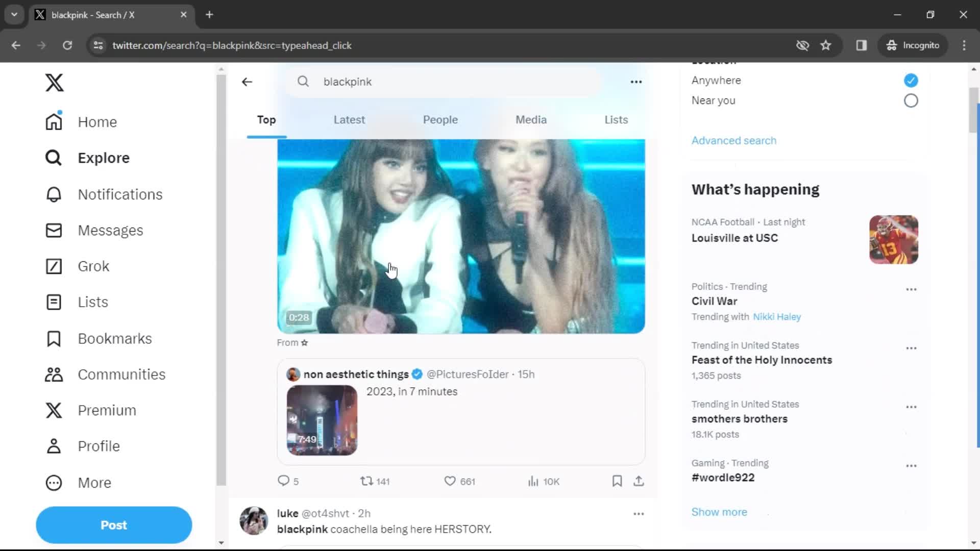Screen dimensions: 980x551
Task: Open search options three-dot menu
Action: [636, 82]
